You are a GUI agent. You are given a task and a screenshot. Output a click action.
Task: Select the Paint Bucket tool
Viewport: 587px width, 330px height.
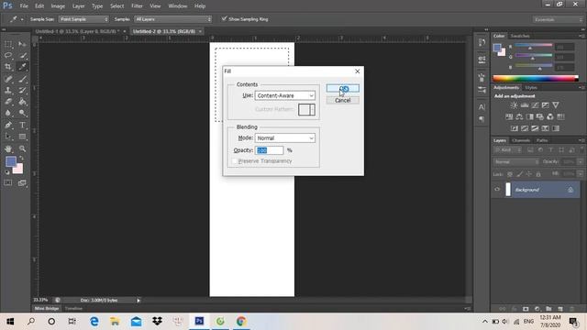pos(22,102)
